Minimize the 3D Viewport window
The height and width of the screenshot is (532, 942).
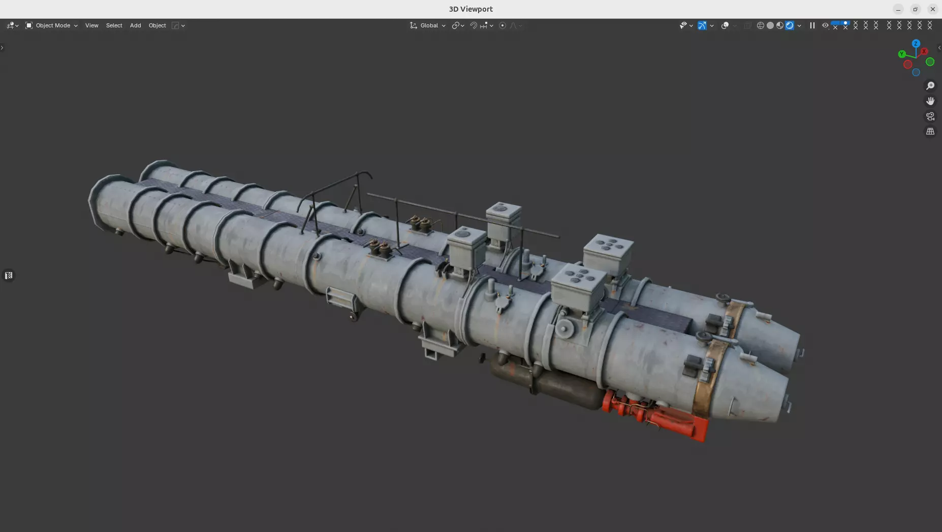click(898, 9)
